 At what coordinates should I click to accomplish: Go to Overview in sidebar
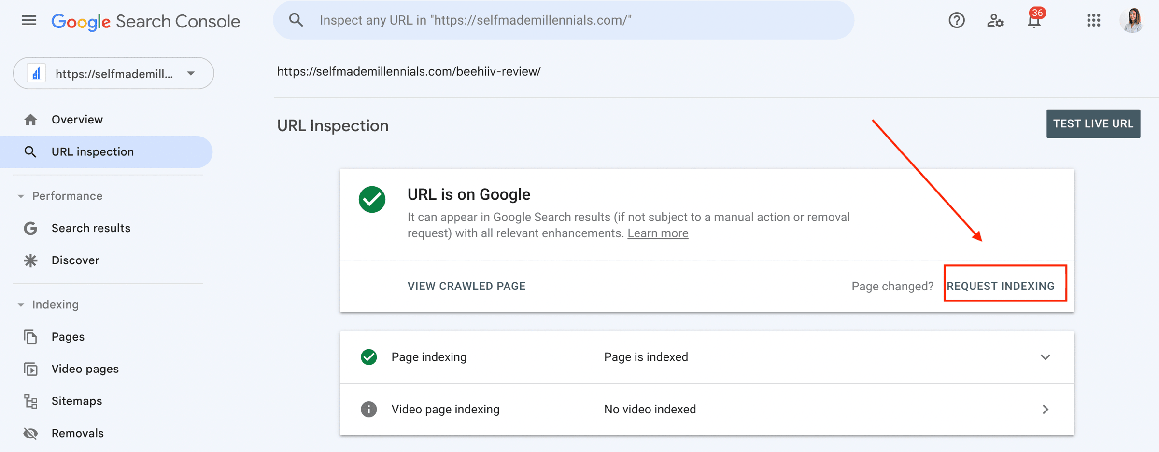[x=77, y=120]
